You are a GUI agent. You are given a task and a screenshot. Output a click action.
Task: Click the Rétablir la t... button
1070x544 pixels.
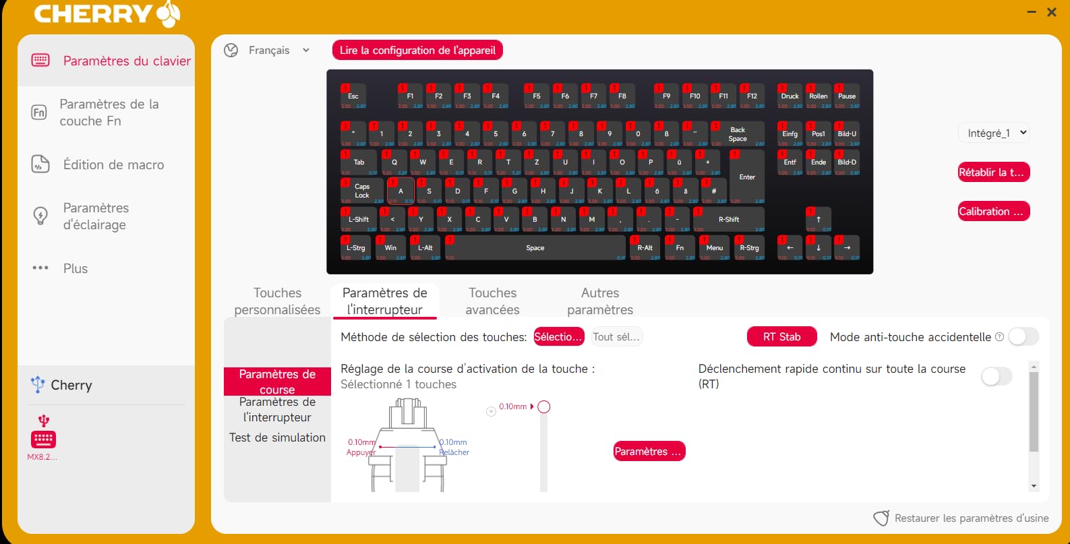click(x=994, y=172)
